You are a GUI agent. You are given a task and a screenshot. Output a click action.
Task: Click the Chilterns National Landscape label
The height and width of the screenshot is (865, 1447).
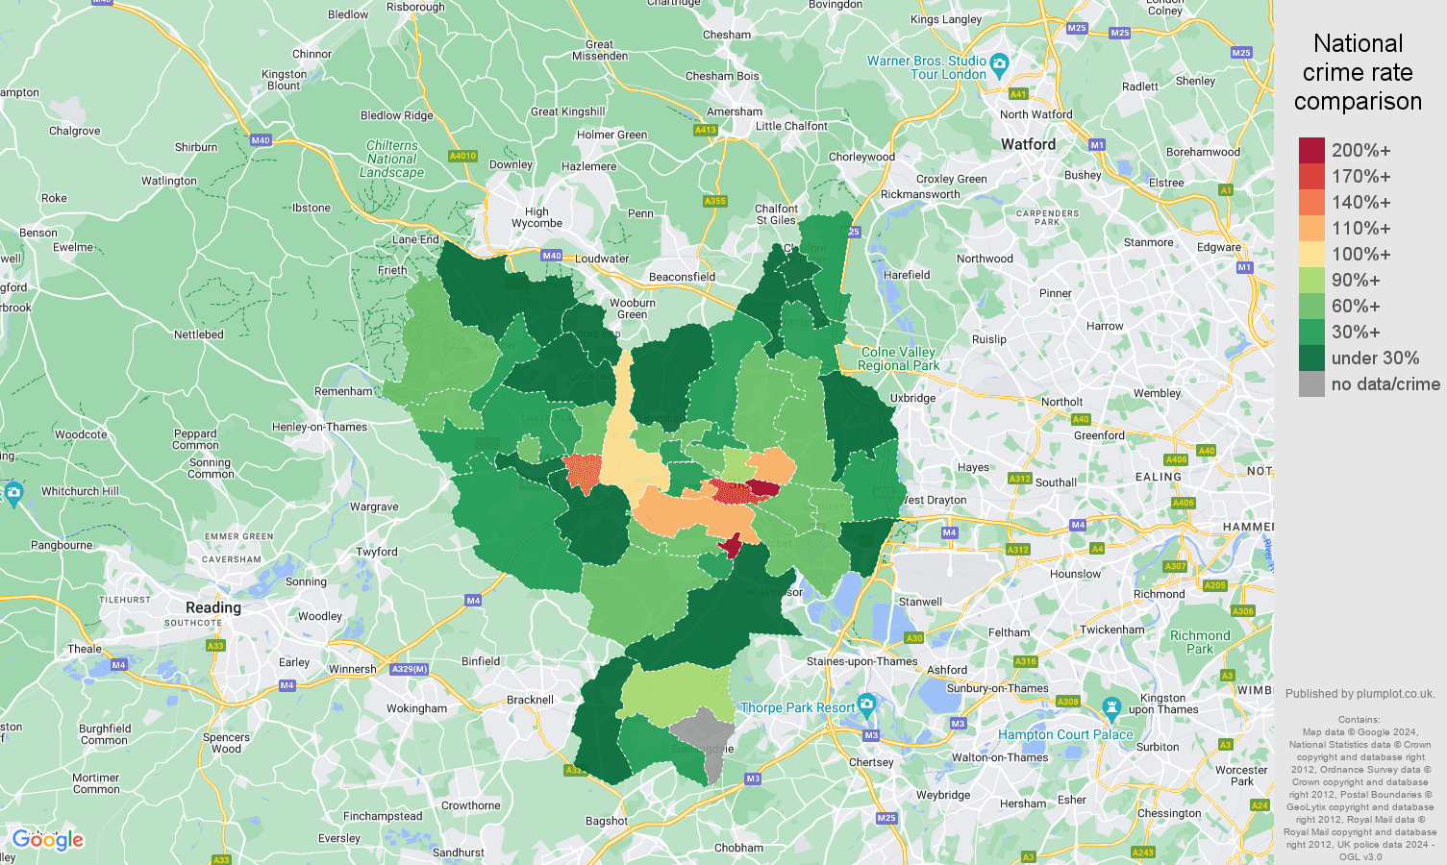click(392, 160)
